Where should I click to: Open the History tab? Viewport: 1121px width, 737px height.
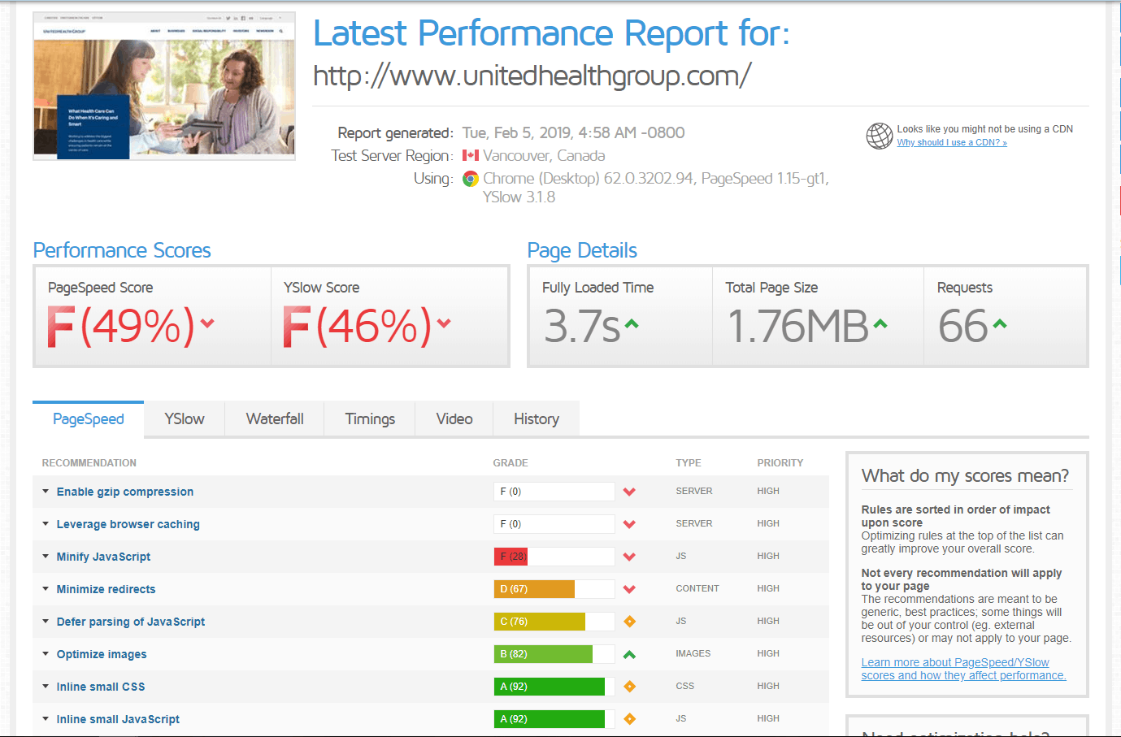(537, 419)
